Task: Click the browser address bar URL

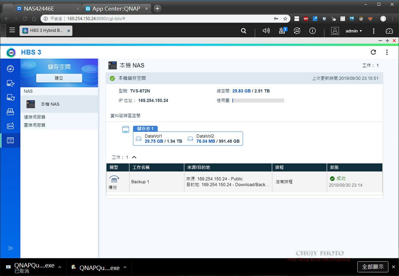Action: point(96,19)
